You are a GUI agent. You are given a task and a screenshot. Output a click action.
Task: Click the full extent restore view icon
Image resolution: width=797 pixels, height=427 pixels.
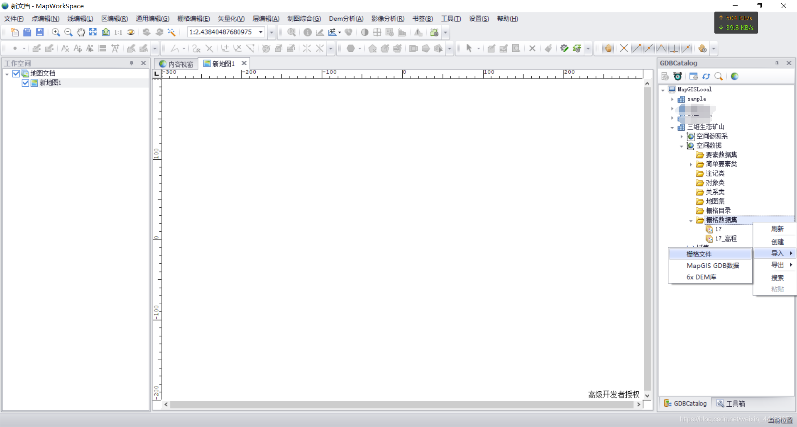[93, 32]
